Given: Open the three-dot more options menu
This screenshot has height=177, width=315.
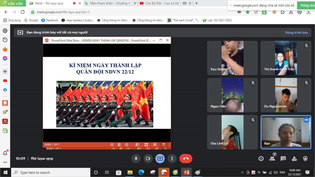Looking at the screenshot, I should [x=172, y=158].
